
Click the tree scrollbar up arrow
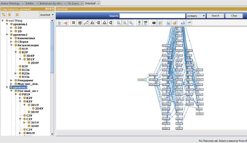52,21
